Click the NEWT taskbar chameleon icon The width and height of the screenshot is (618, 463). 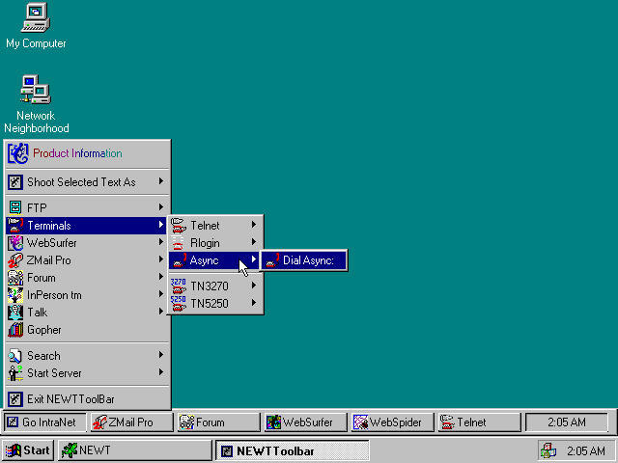point(70,450)
